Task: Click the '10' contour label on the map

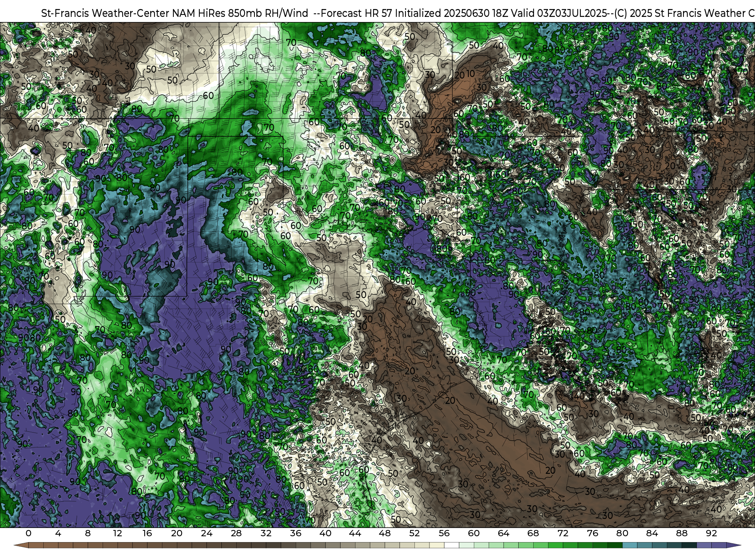Action: coord(471,73)
